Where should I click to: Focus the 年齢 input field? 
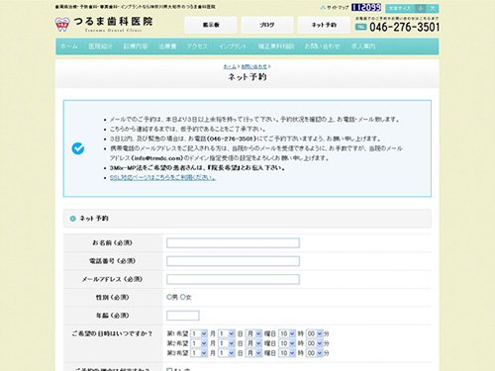point(183,316)
